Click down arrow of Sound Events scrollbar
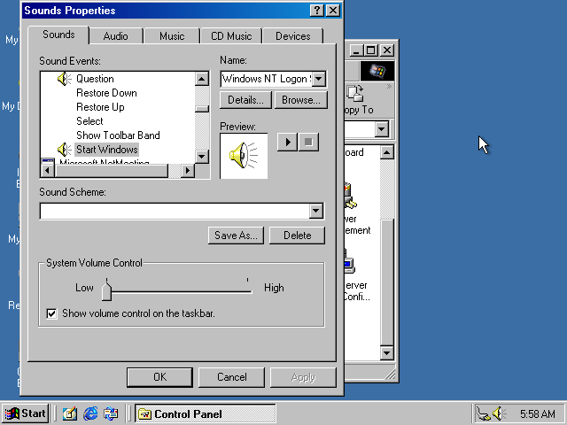Image resolution: width=567 pixels, height=425 pixels. pos(202,157)
